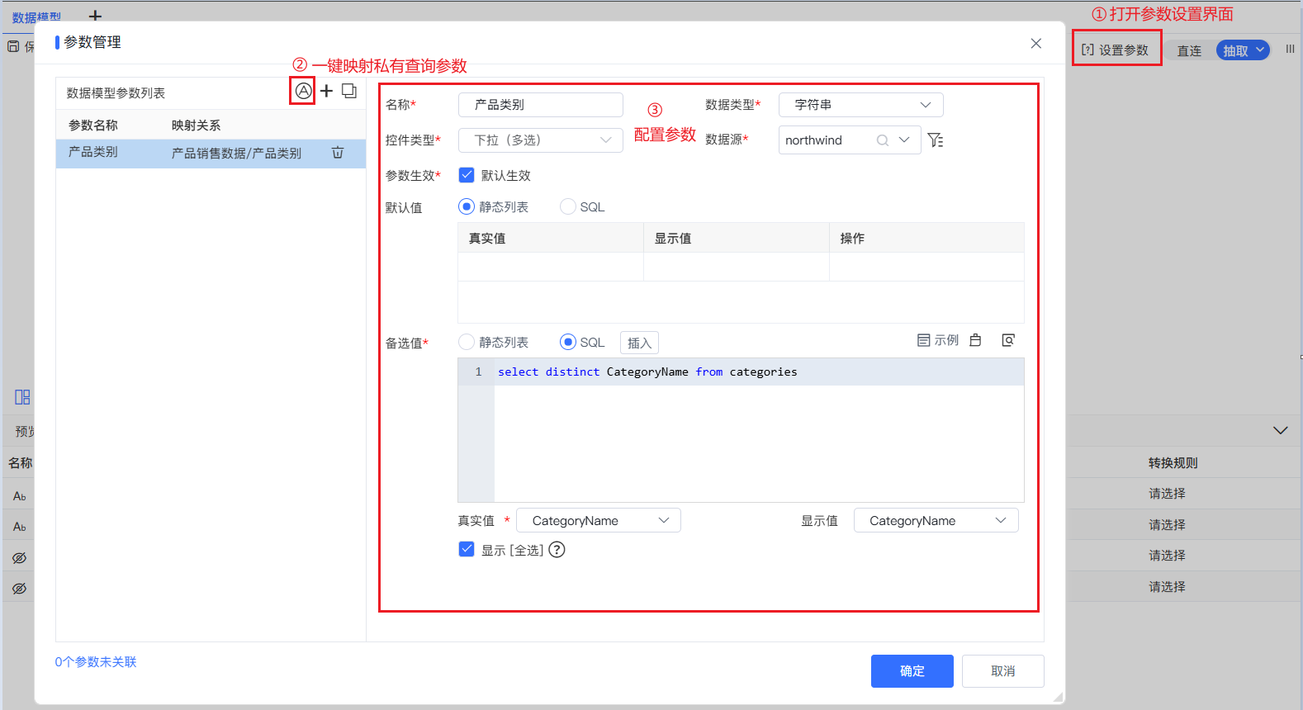This screenshot has height=710, width=1303.
Task: Select 产品类别 parameter row
Action: click(211, 154)
